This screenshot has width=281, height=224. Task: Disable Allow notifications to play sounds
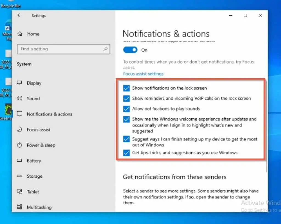point(126,109)
